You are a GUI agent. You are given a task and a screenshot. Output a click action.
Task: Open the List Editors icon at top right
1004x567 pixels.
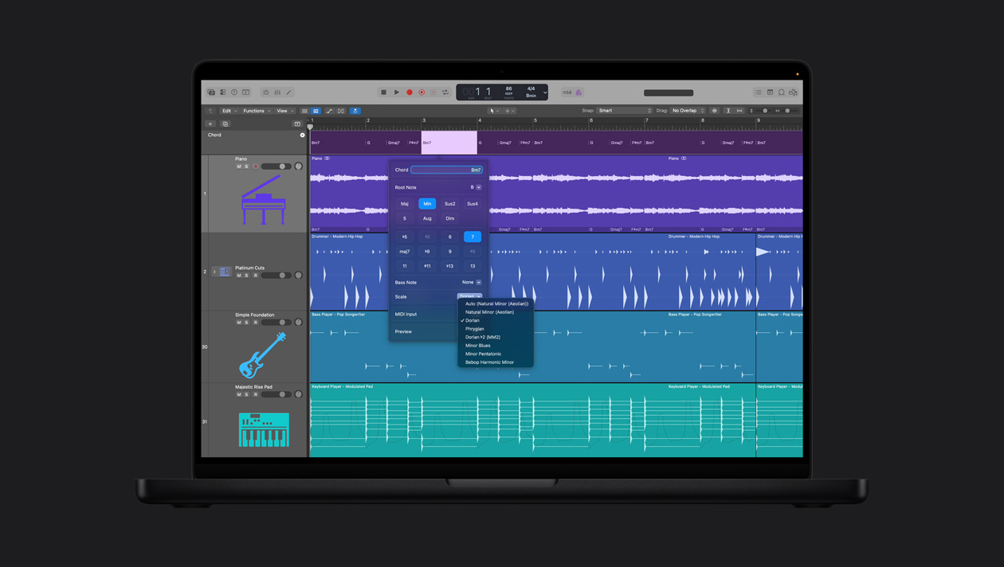point(758,92)
